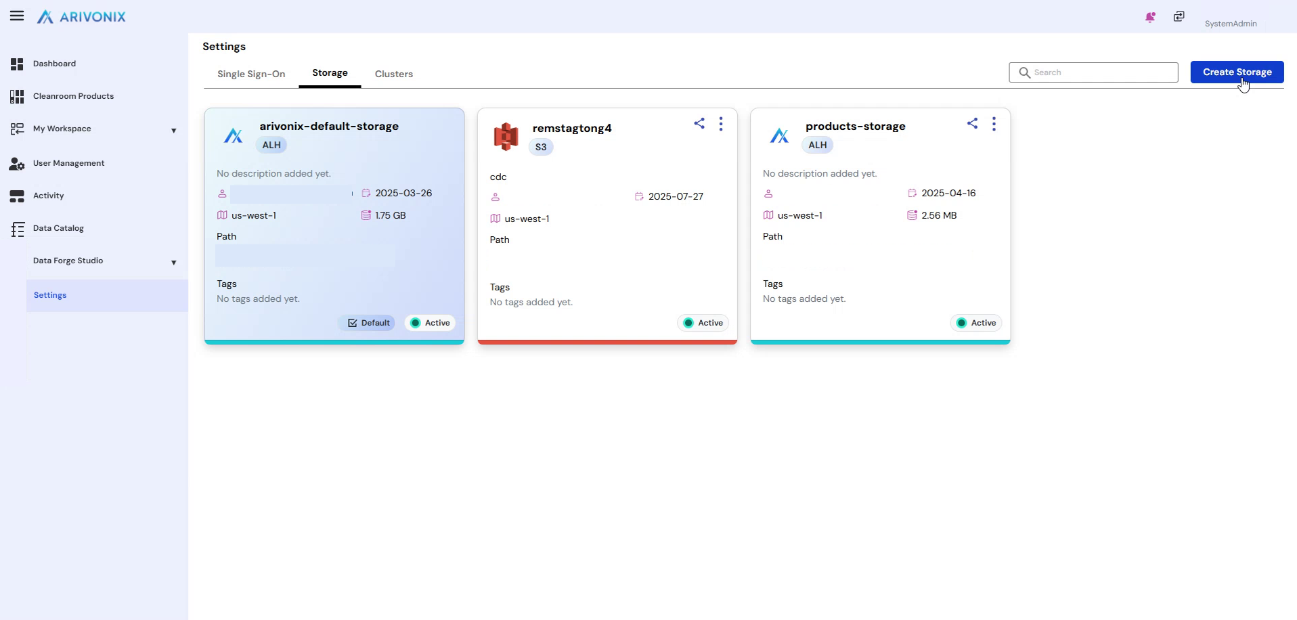The width and height of the screenshot is (1297, 620).
Task: Switch to the Single Sign-On tab
Action: [250, 74]
